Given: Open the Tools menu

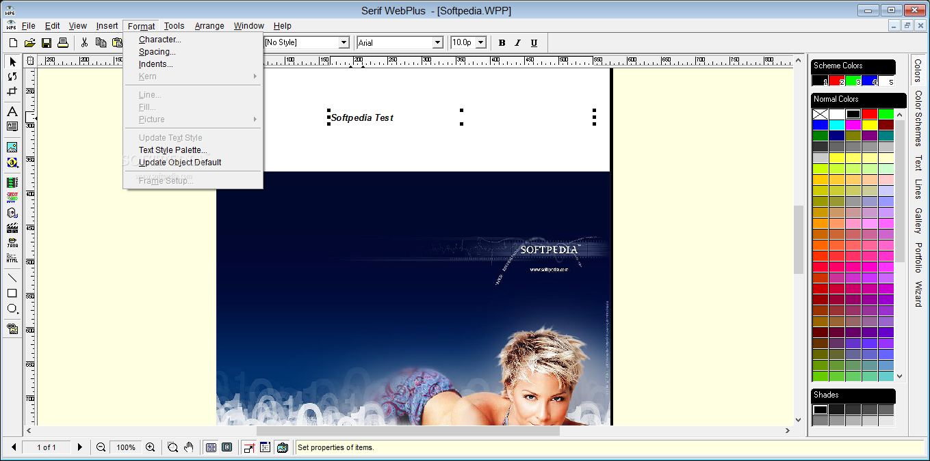Looking at the screenshot, I should point(175,26).
